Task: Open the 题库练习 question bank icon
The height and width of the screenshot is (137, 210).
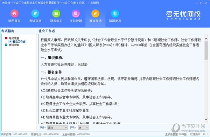Action: pos(56,13)
